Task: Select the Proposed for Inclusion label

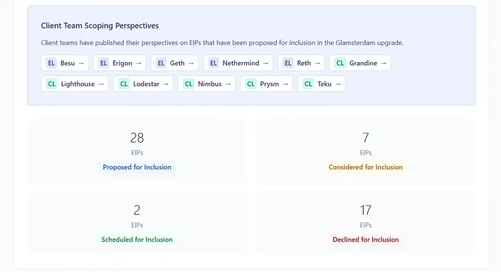Action: 137,167
